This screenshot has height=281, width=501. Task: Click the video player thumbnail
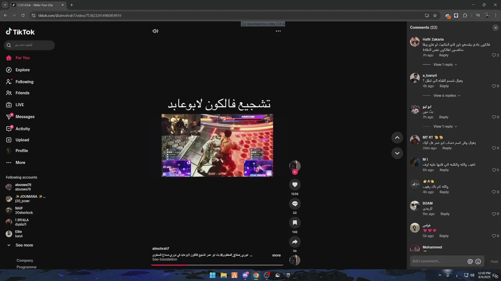(217, 145)
